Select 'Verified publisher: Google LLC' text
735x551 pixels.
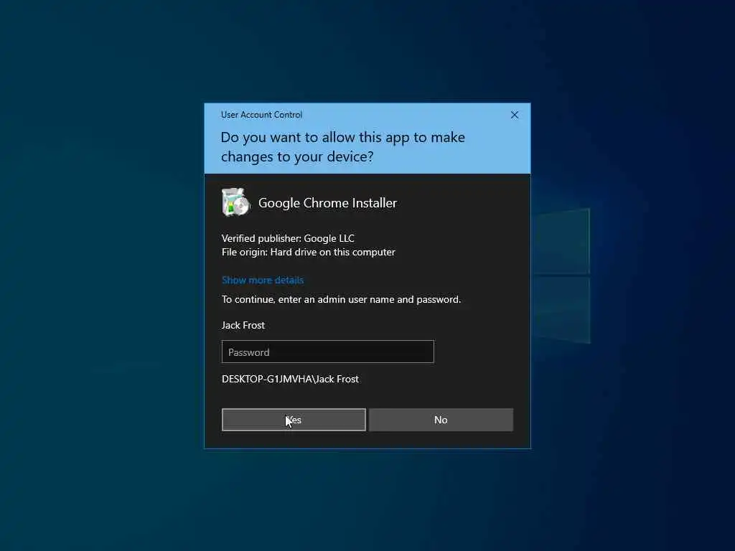click(288, 238)
